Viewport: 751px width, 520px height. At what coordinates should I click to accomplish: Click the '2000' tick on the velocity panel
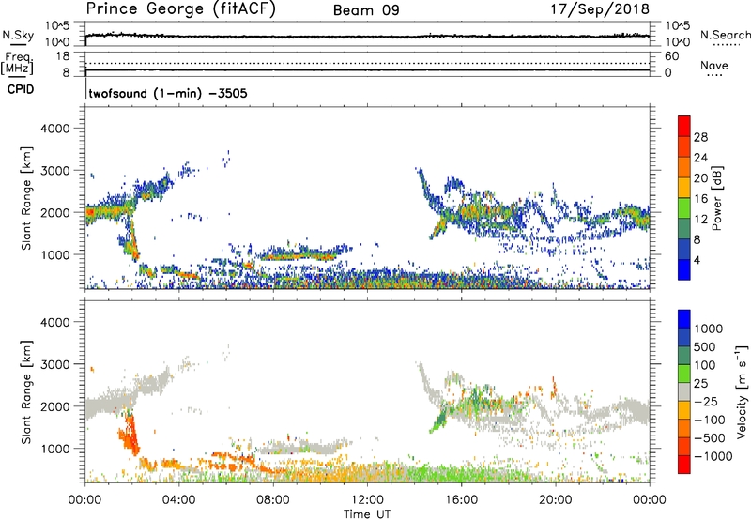(55, 406)
